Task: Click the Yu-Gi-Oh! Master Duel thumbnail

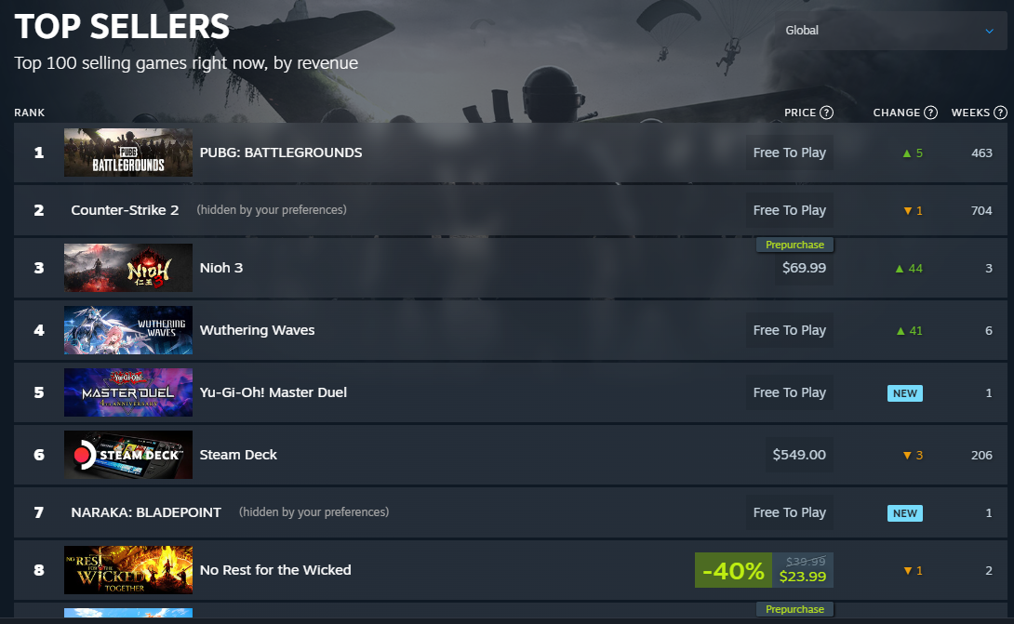Action: (x=128, y=392)
